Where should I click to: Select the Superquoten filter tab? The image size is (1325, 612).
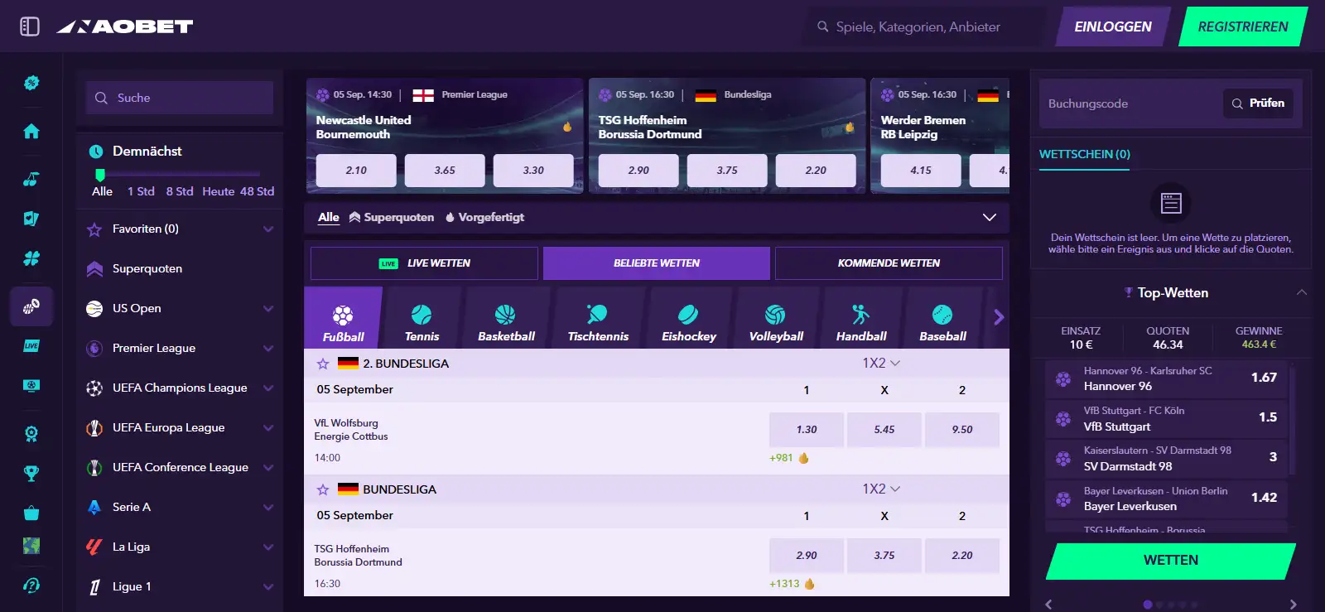point(392,217)
